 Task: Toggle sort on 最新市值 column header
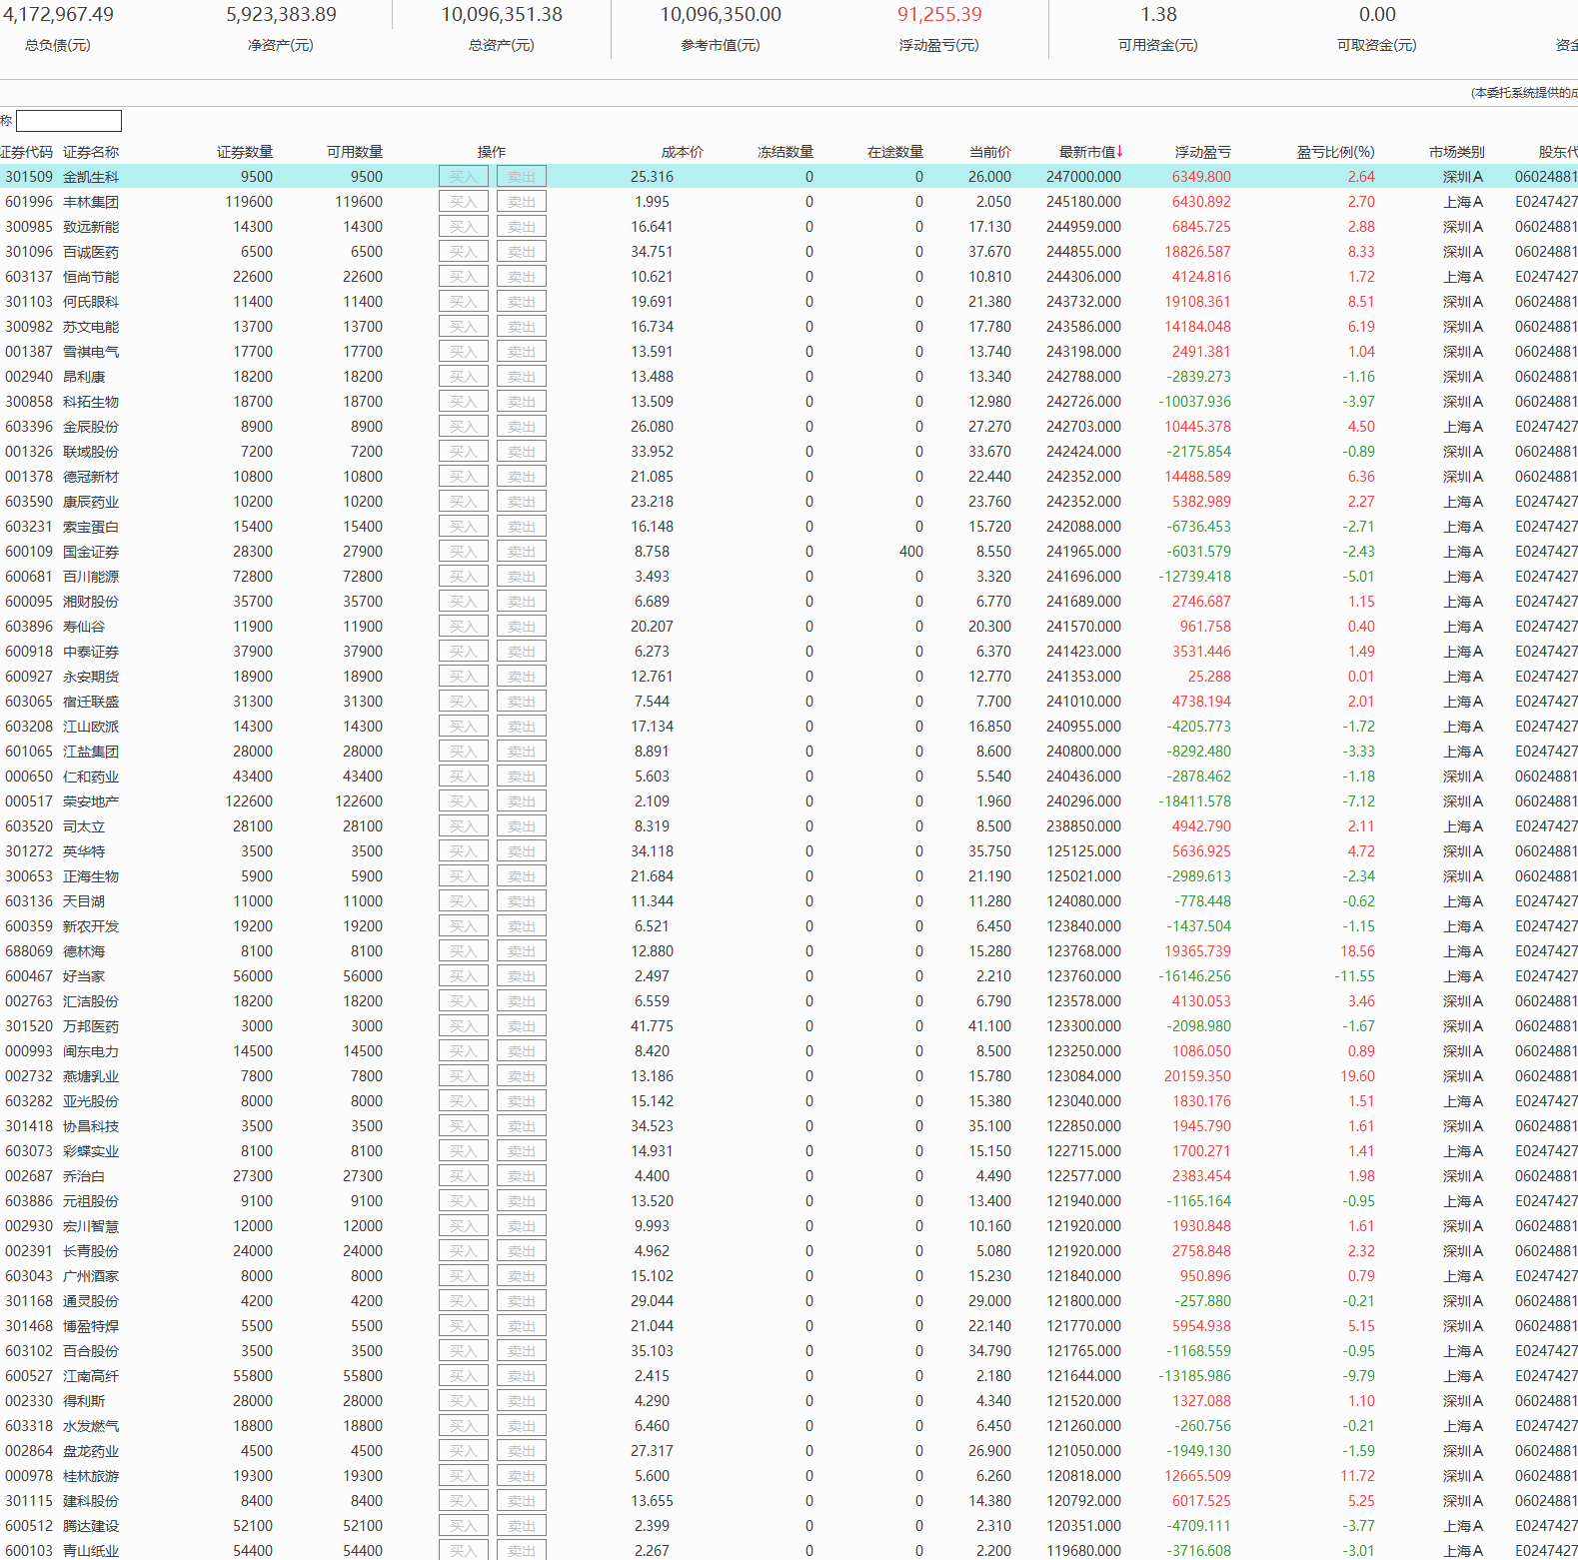point(1091,152)
